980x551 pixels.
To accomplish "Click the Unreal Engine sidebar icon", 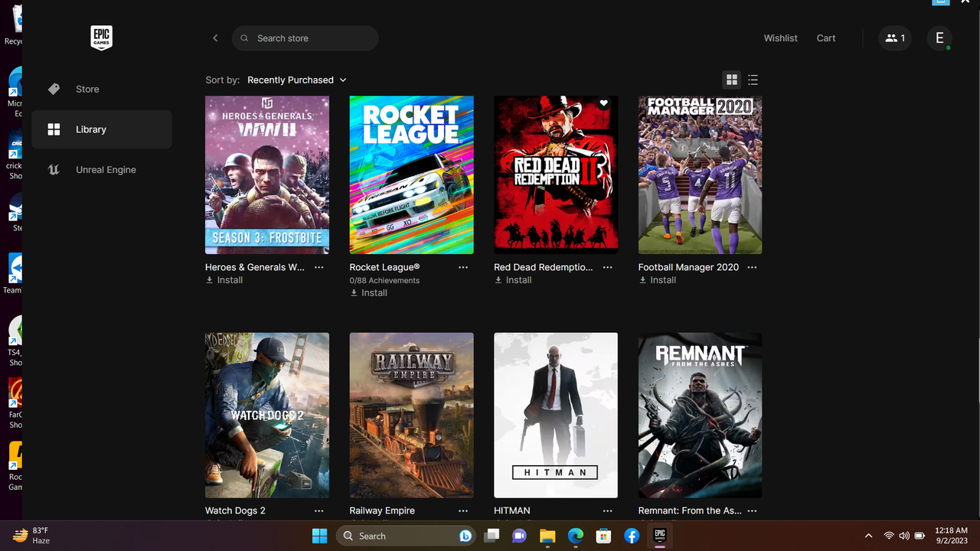I will coord(54,169).
